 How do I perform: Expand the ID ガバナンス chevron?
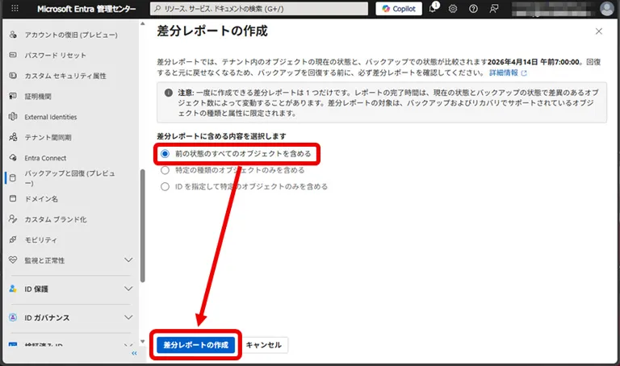click(x=128, y=318)
